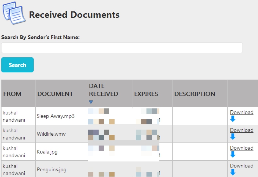Toggle the Date Received sort arrow

point(91,102)
